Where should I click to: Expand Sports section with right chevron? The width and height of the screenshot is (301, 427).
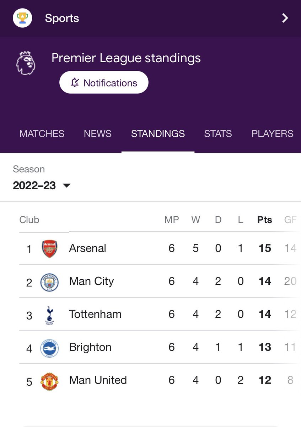(x=285, y=18)
